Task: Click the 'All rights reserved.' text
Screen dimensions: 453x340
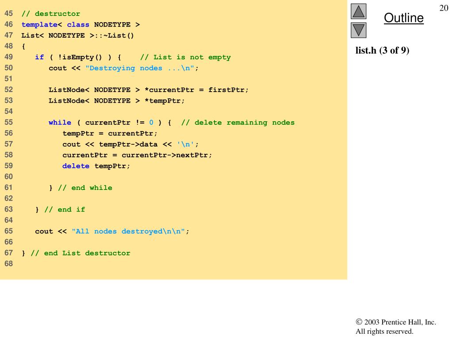Action: coord(384,331)
